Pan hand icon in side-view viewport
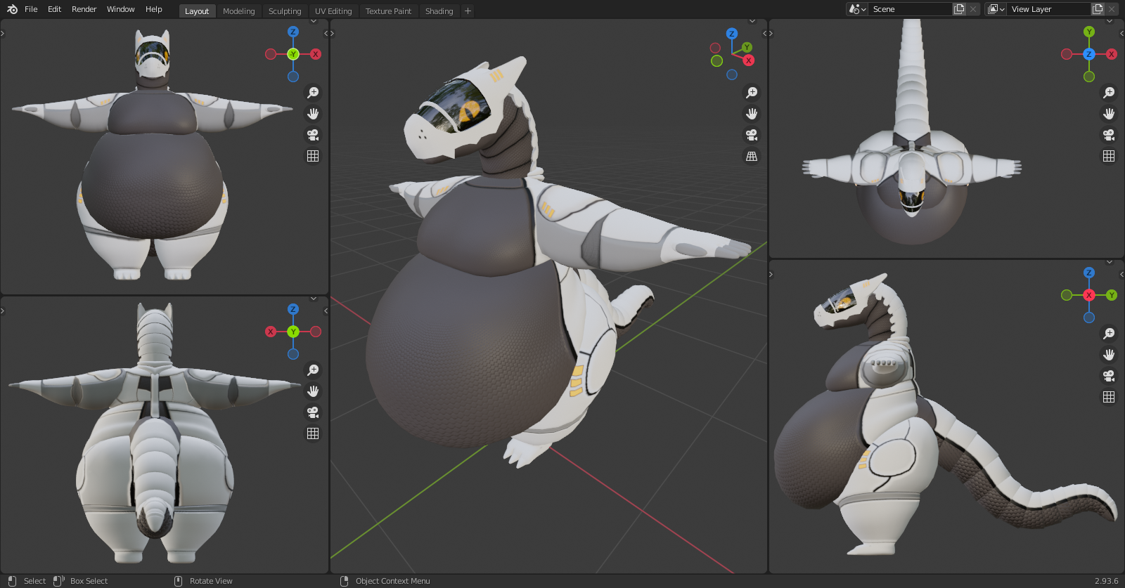This screenshot has width=1125, height=588. point(1109,355)
